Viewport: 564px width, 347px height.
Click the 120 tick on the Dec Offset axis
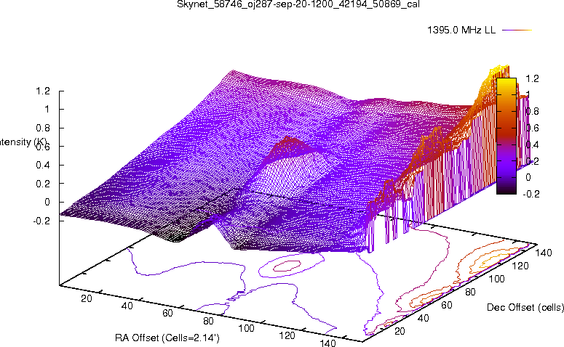(520, 266)
